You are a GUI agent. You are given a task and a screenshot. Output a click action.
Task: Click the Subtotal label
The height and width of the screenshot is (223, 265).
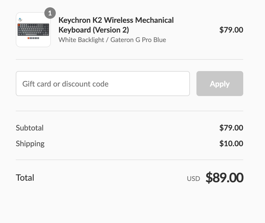tap(30, 128)
